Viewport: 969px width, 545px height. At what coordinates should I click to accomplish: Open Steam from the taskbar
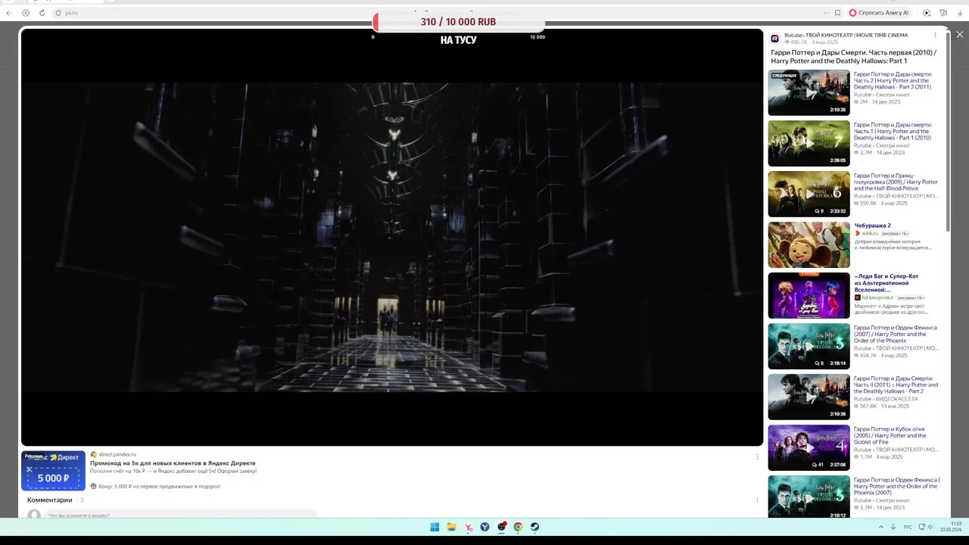click(x=534, y=527)
